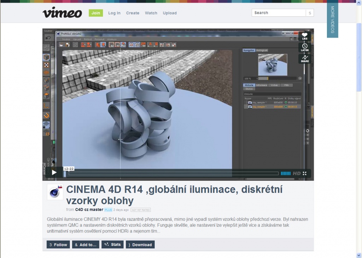The height and width of the screenshot is (258, 362).
Task: Open the Log In link
Action: [114, 13]
